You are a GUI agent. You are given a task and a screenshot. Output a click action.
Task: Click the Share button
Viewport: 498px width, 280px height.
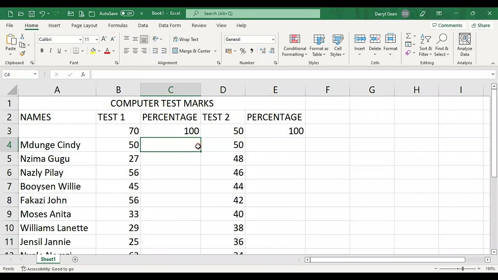(x=480, y=25)
